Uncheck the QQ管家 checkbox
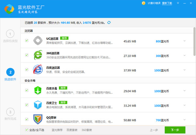 click(27, 119)
